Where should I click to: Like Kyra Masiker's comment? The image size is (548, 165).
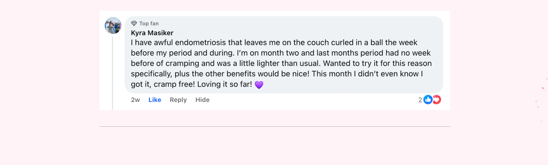tap(155, 100)
